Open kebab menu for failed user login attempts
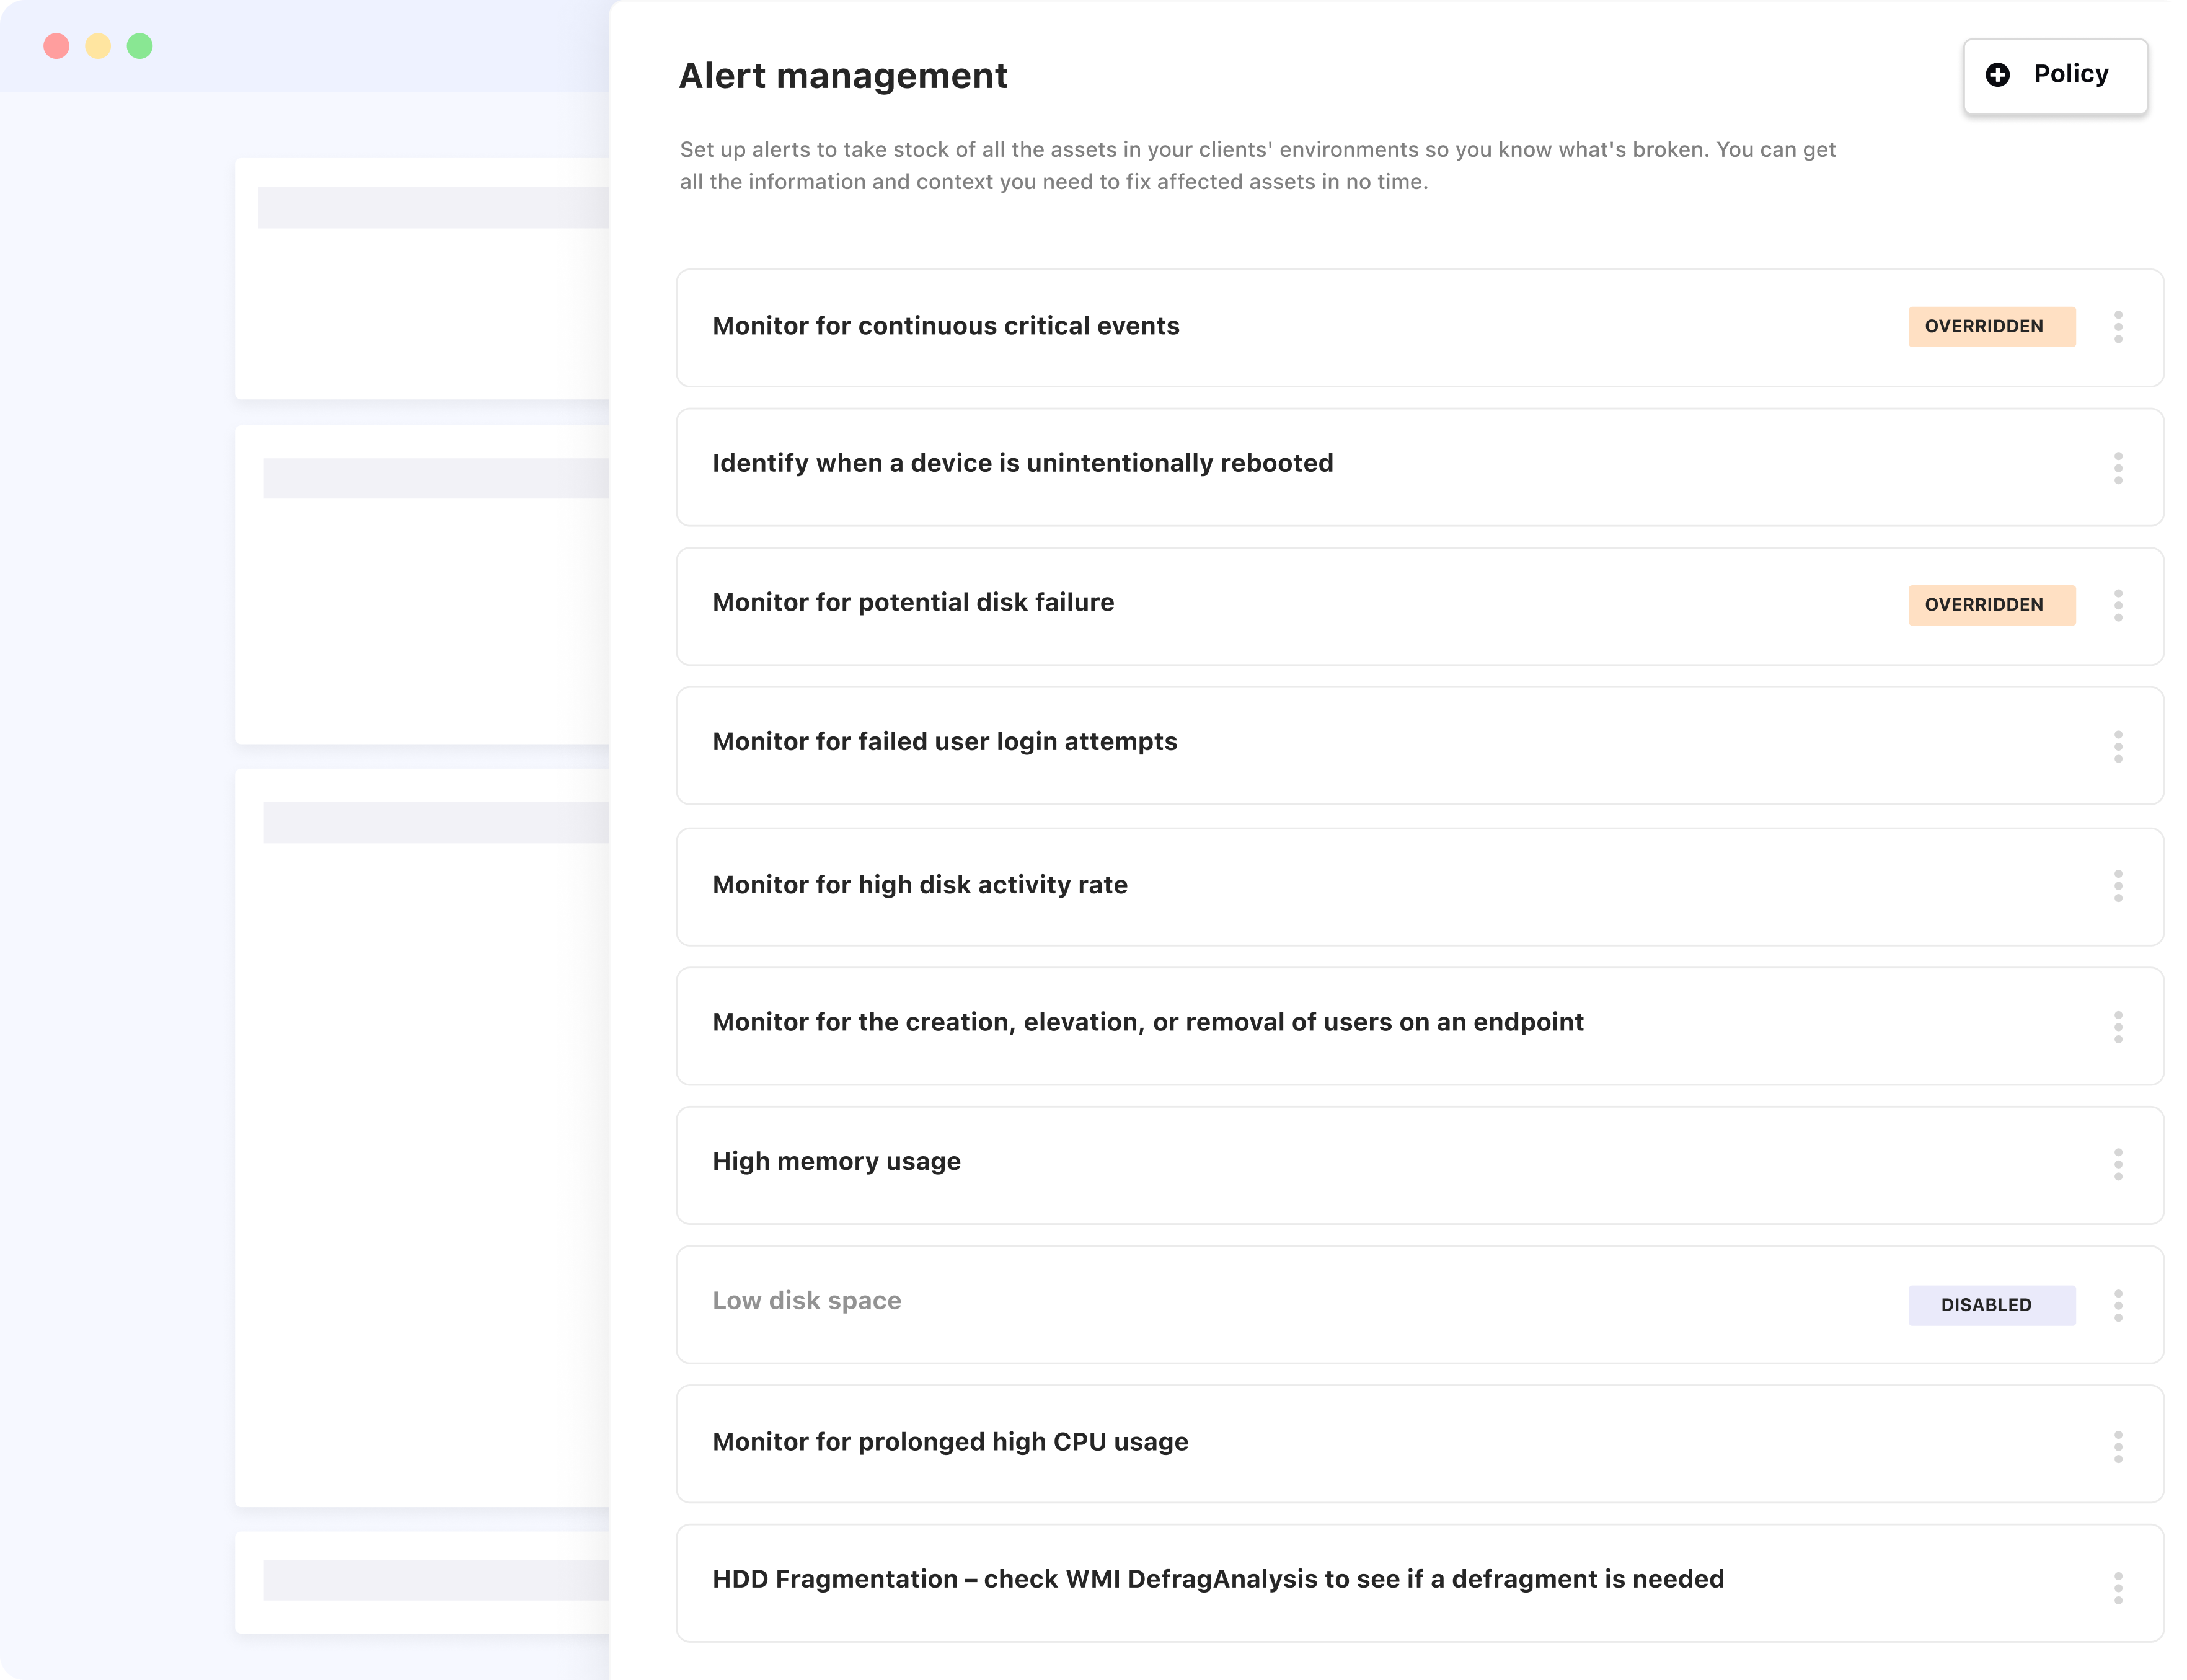This screenshot has width=2187, height=1680. 2118,746
